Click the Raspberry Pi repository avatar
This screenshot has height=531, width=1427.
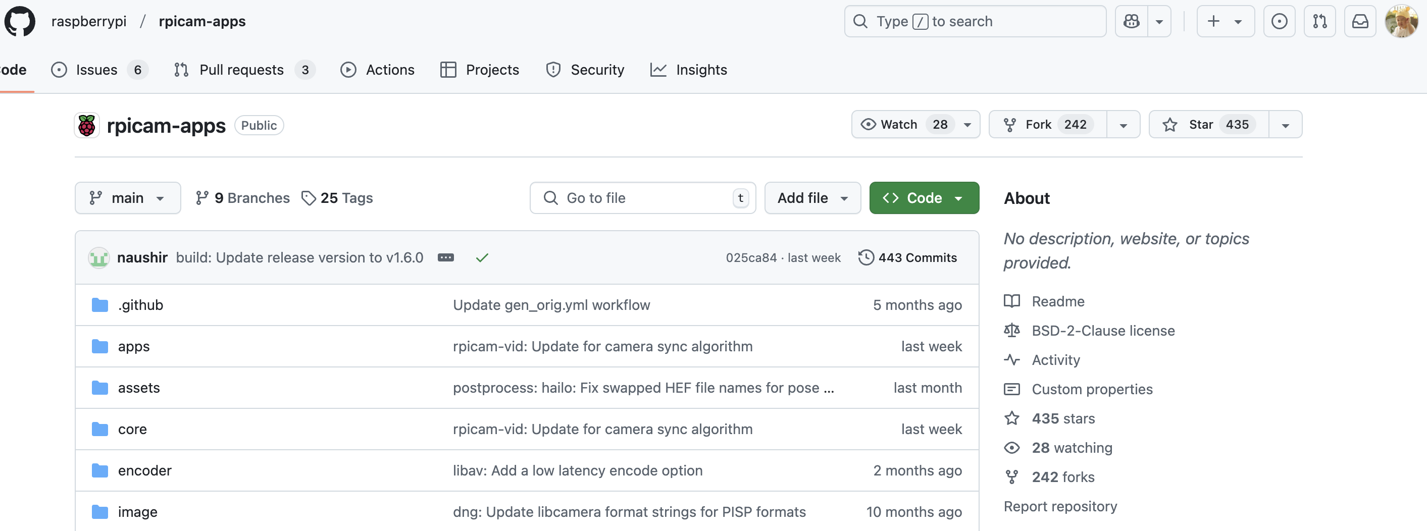coord(87,125)
